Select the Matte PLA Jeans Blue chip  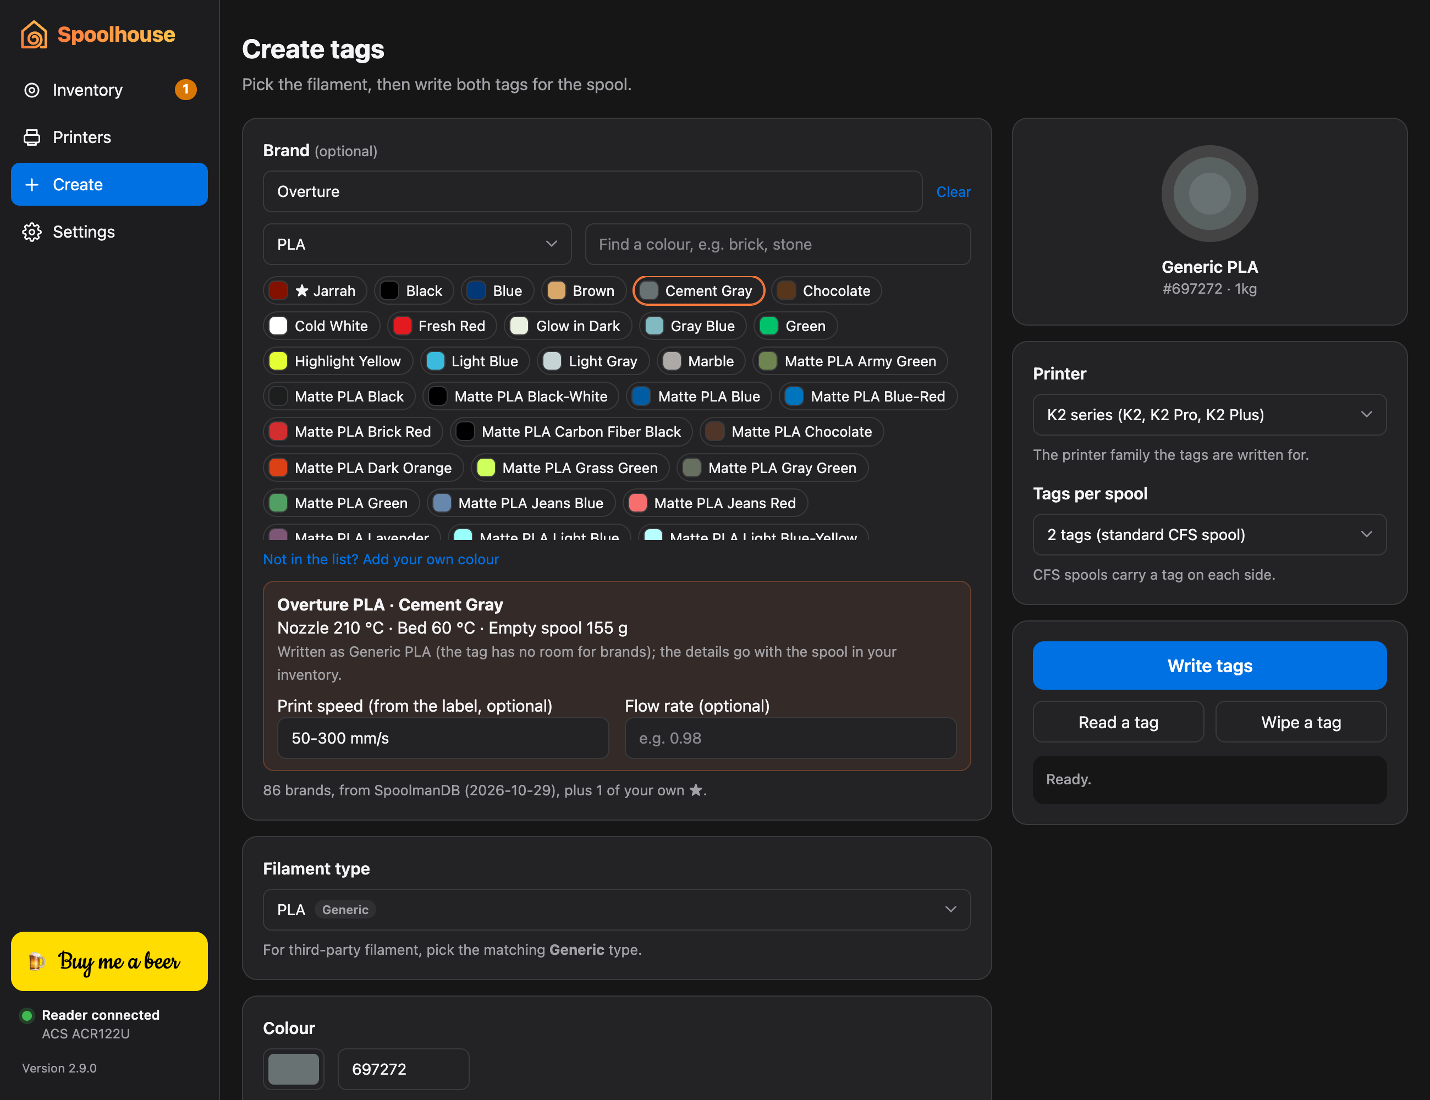[521, 503]
